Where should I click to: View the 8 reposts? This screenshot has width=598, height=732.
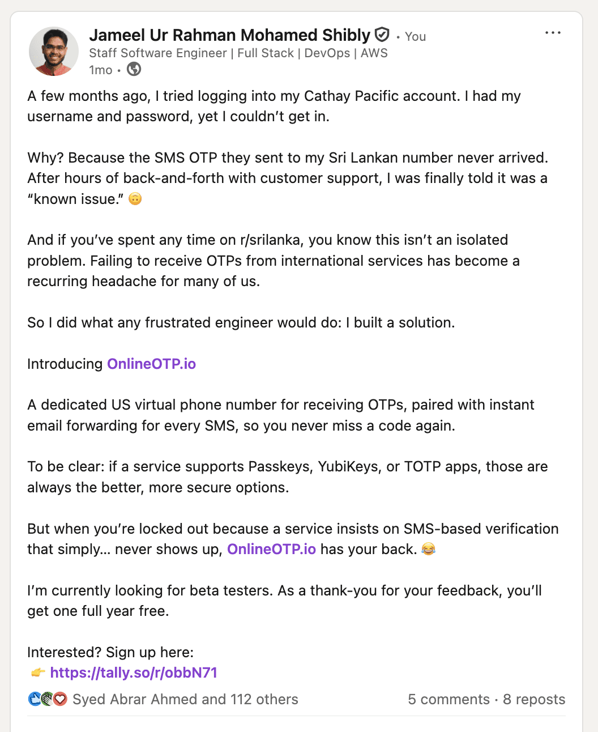click(533, 699)
